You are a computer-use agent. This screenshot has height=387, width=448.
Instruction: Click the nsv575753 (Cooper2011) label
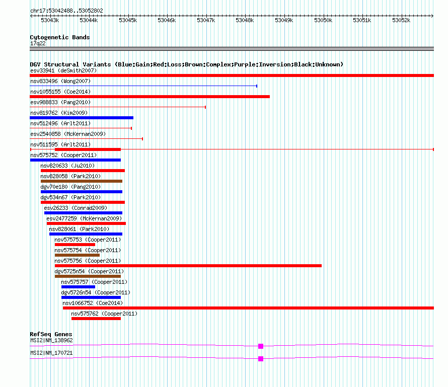click(x=88, y=240)
